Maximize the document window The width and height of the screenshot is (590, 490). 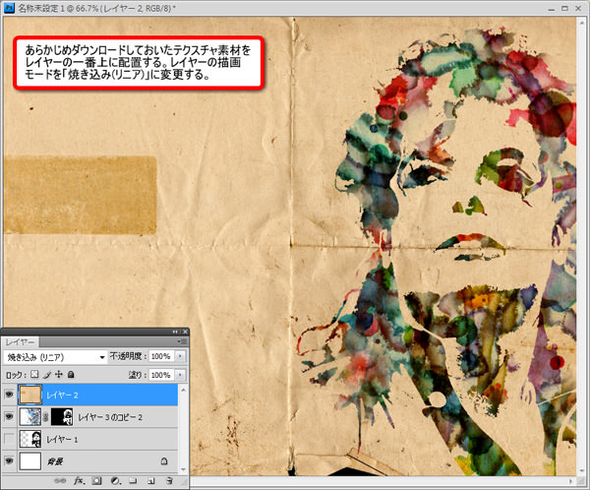tap(564, 8)
